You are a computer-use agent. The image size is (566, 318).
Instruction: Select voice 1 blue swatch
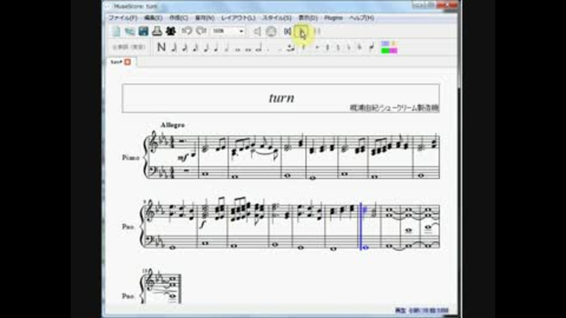385,44
